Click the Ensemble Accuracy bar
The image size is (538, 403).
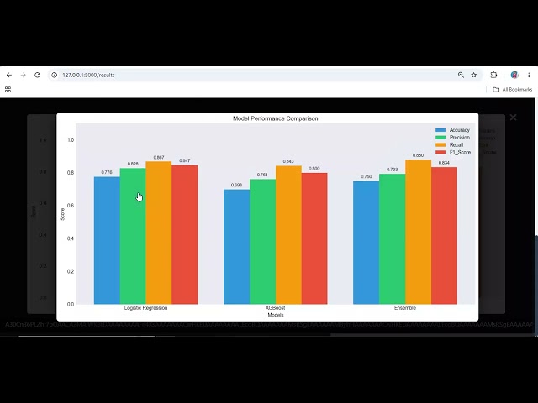click(x=367, y=243)
